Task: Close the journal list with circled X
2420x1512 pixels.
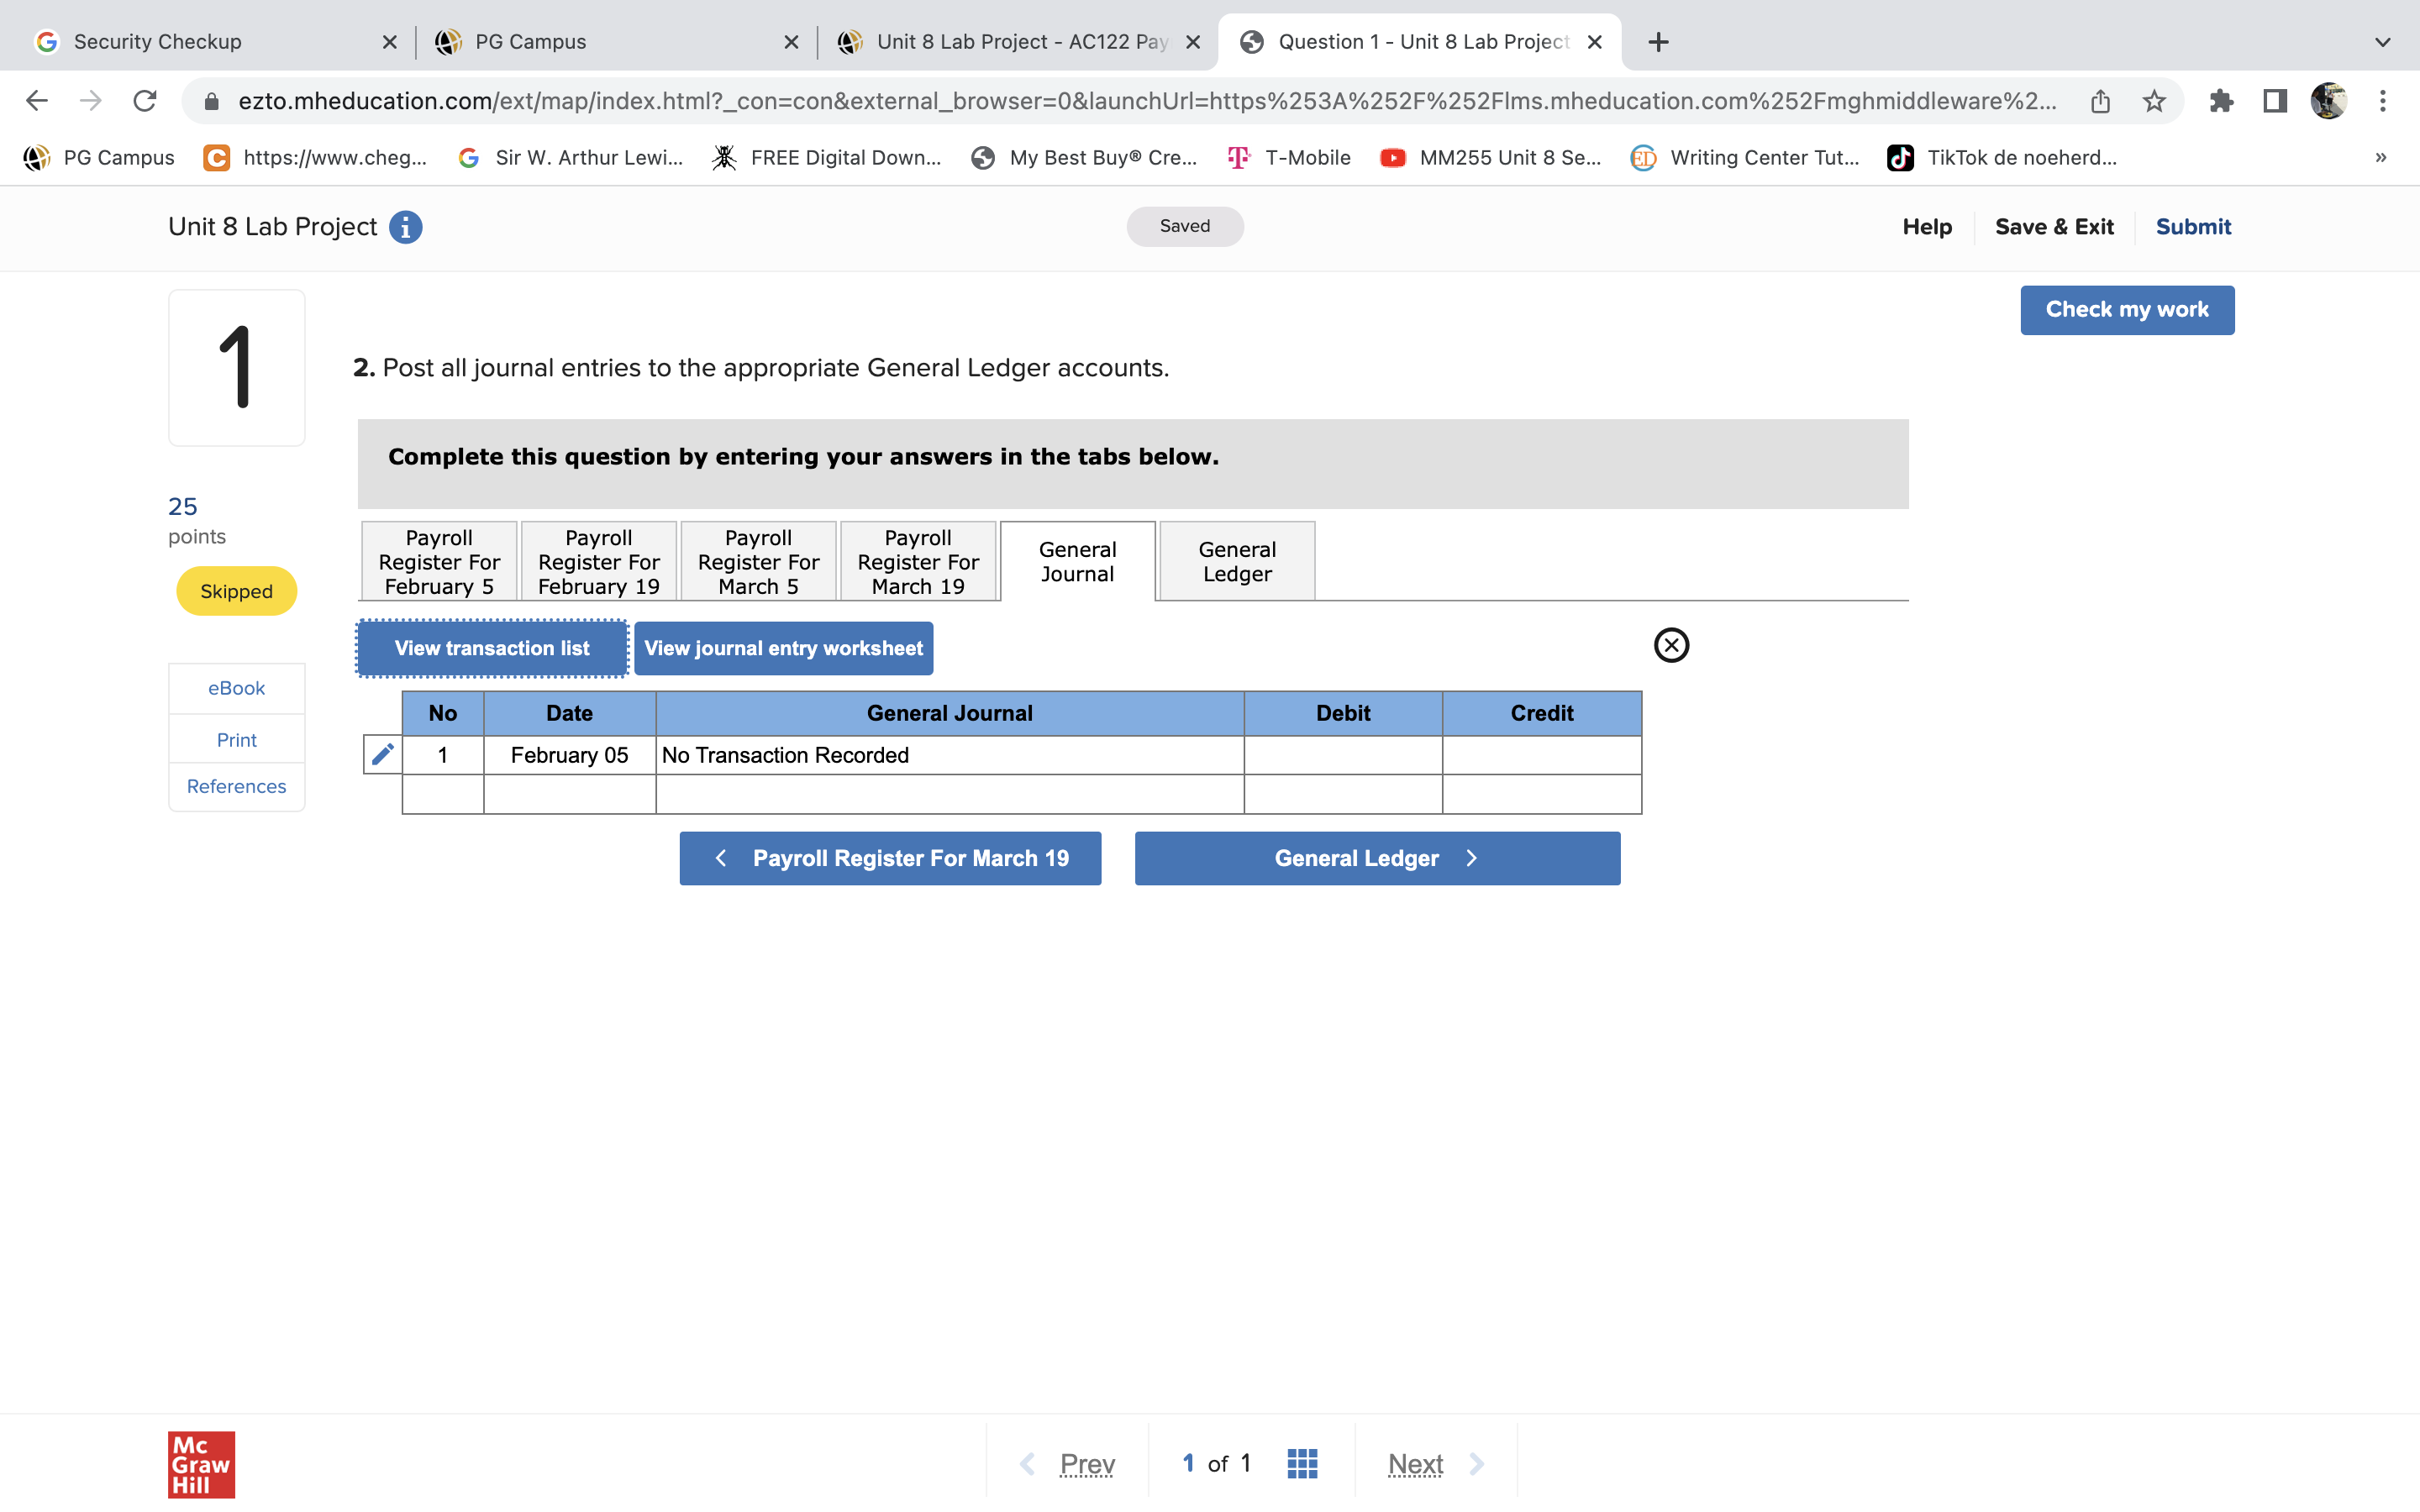Action: pos(1671,645)
